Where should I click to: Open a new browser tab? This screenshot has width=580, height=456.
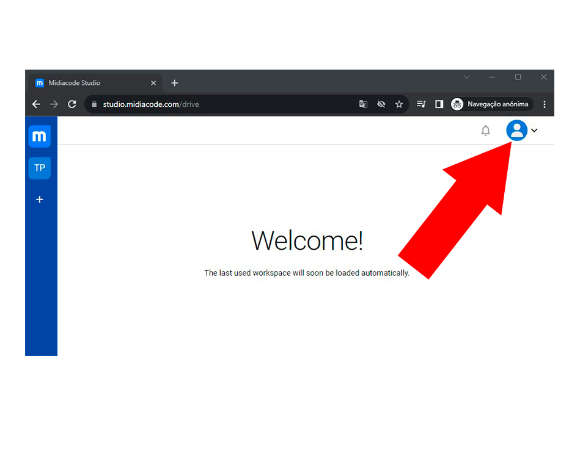[x=175, y=83]
